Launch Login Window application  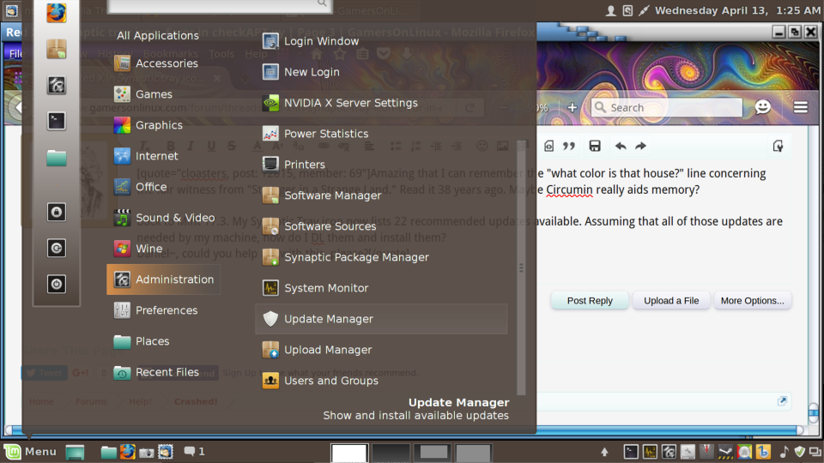click(381, 41)
